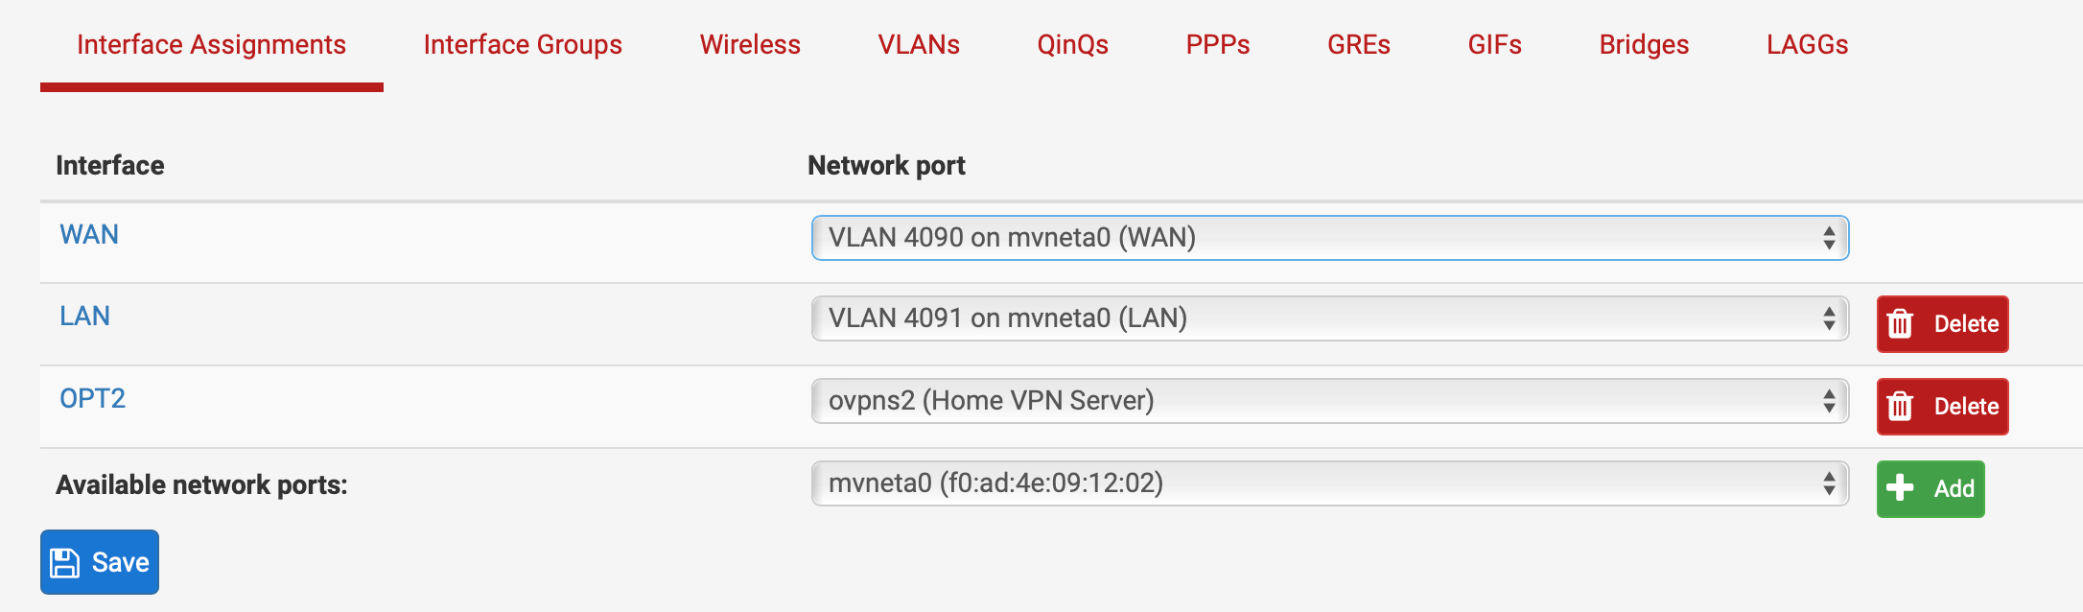Click the LAN interface link
This screenshot has height=612, width=2083.
[x=84, y=317]
